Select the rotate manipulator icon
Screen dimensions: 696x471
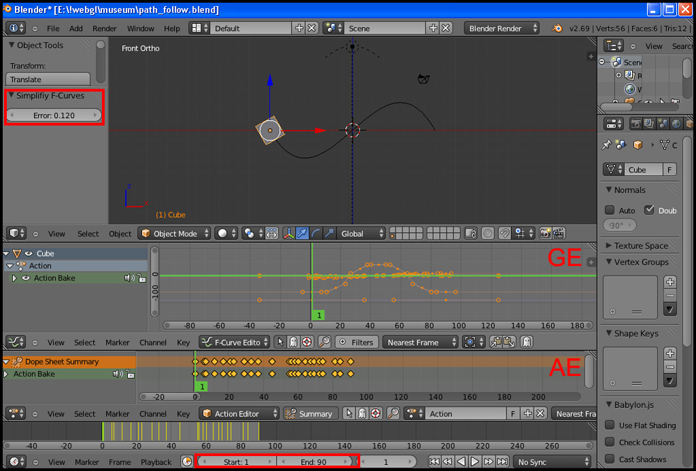pos(315,233)
